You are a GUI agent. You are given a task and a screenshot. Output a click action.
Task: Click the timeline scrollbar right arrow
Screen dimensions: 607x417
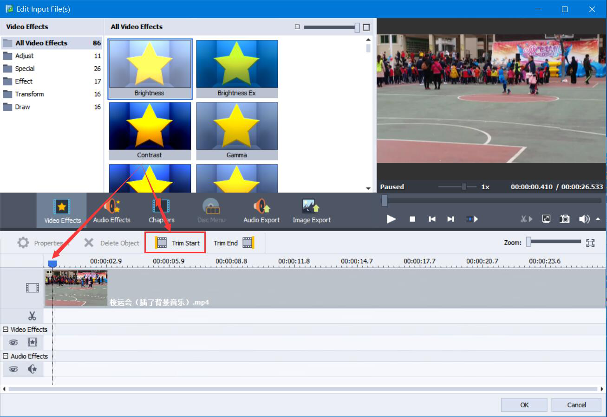(602, 389)
